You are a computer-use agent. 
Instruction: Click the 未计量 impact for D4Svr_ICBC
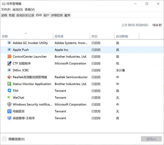(121, 70)
